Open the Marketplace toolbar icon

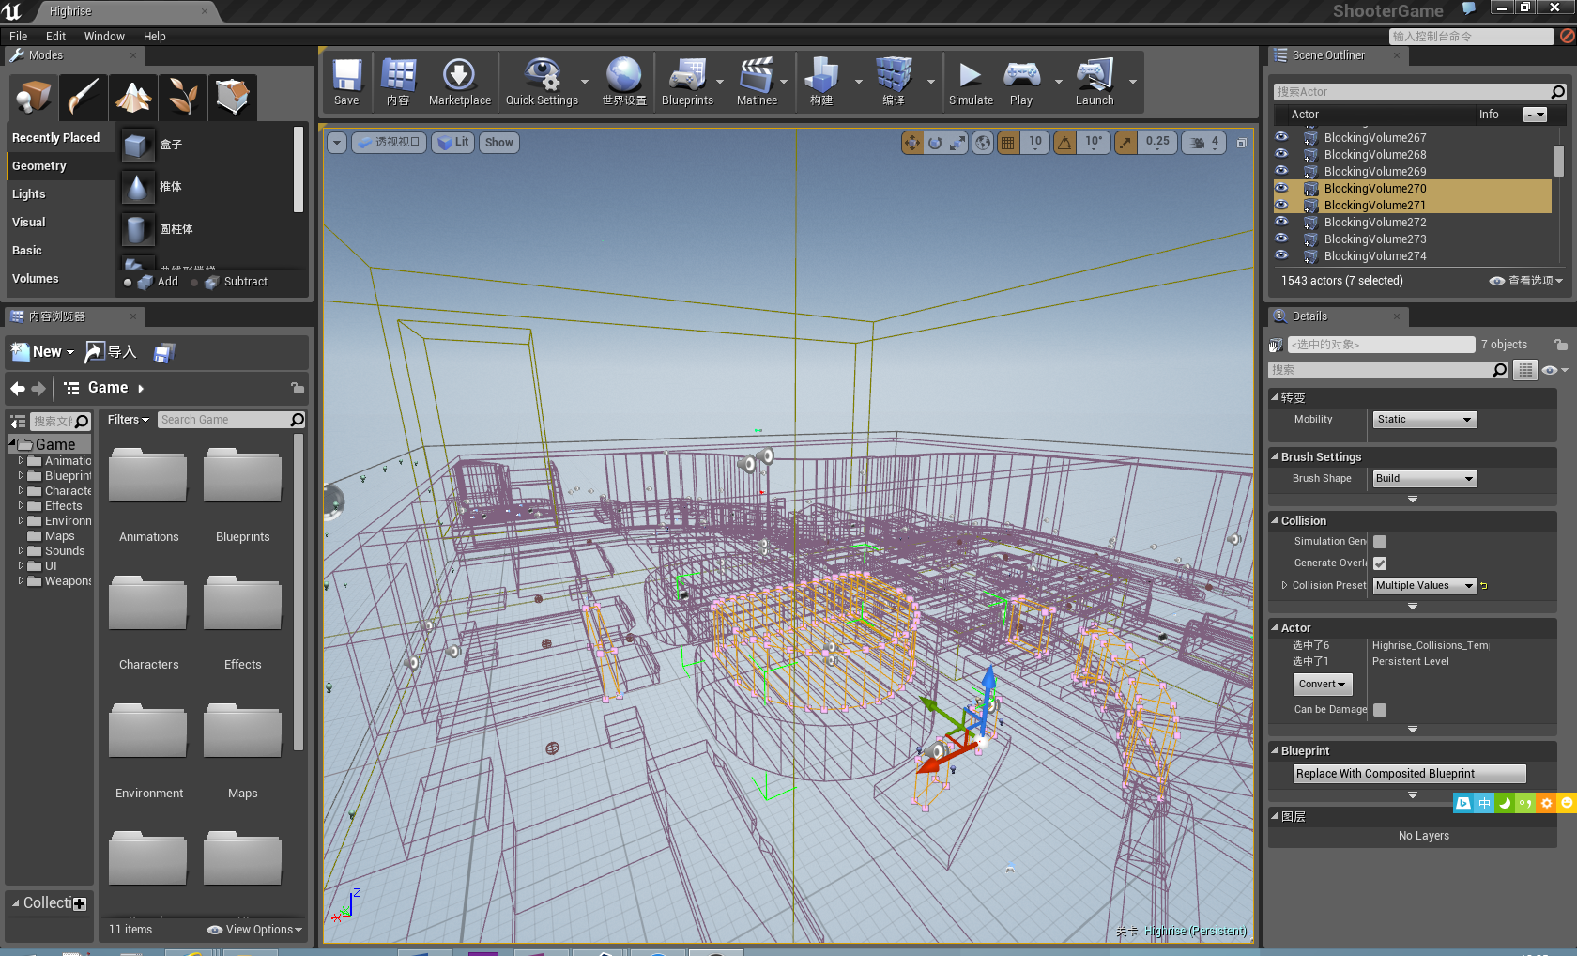(459, 82)
